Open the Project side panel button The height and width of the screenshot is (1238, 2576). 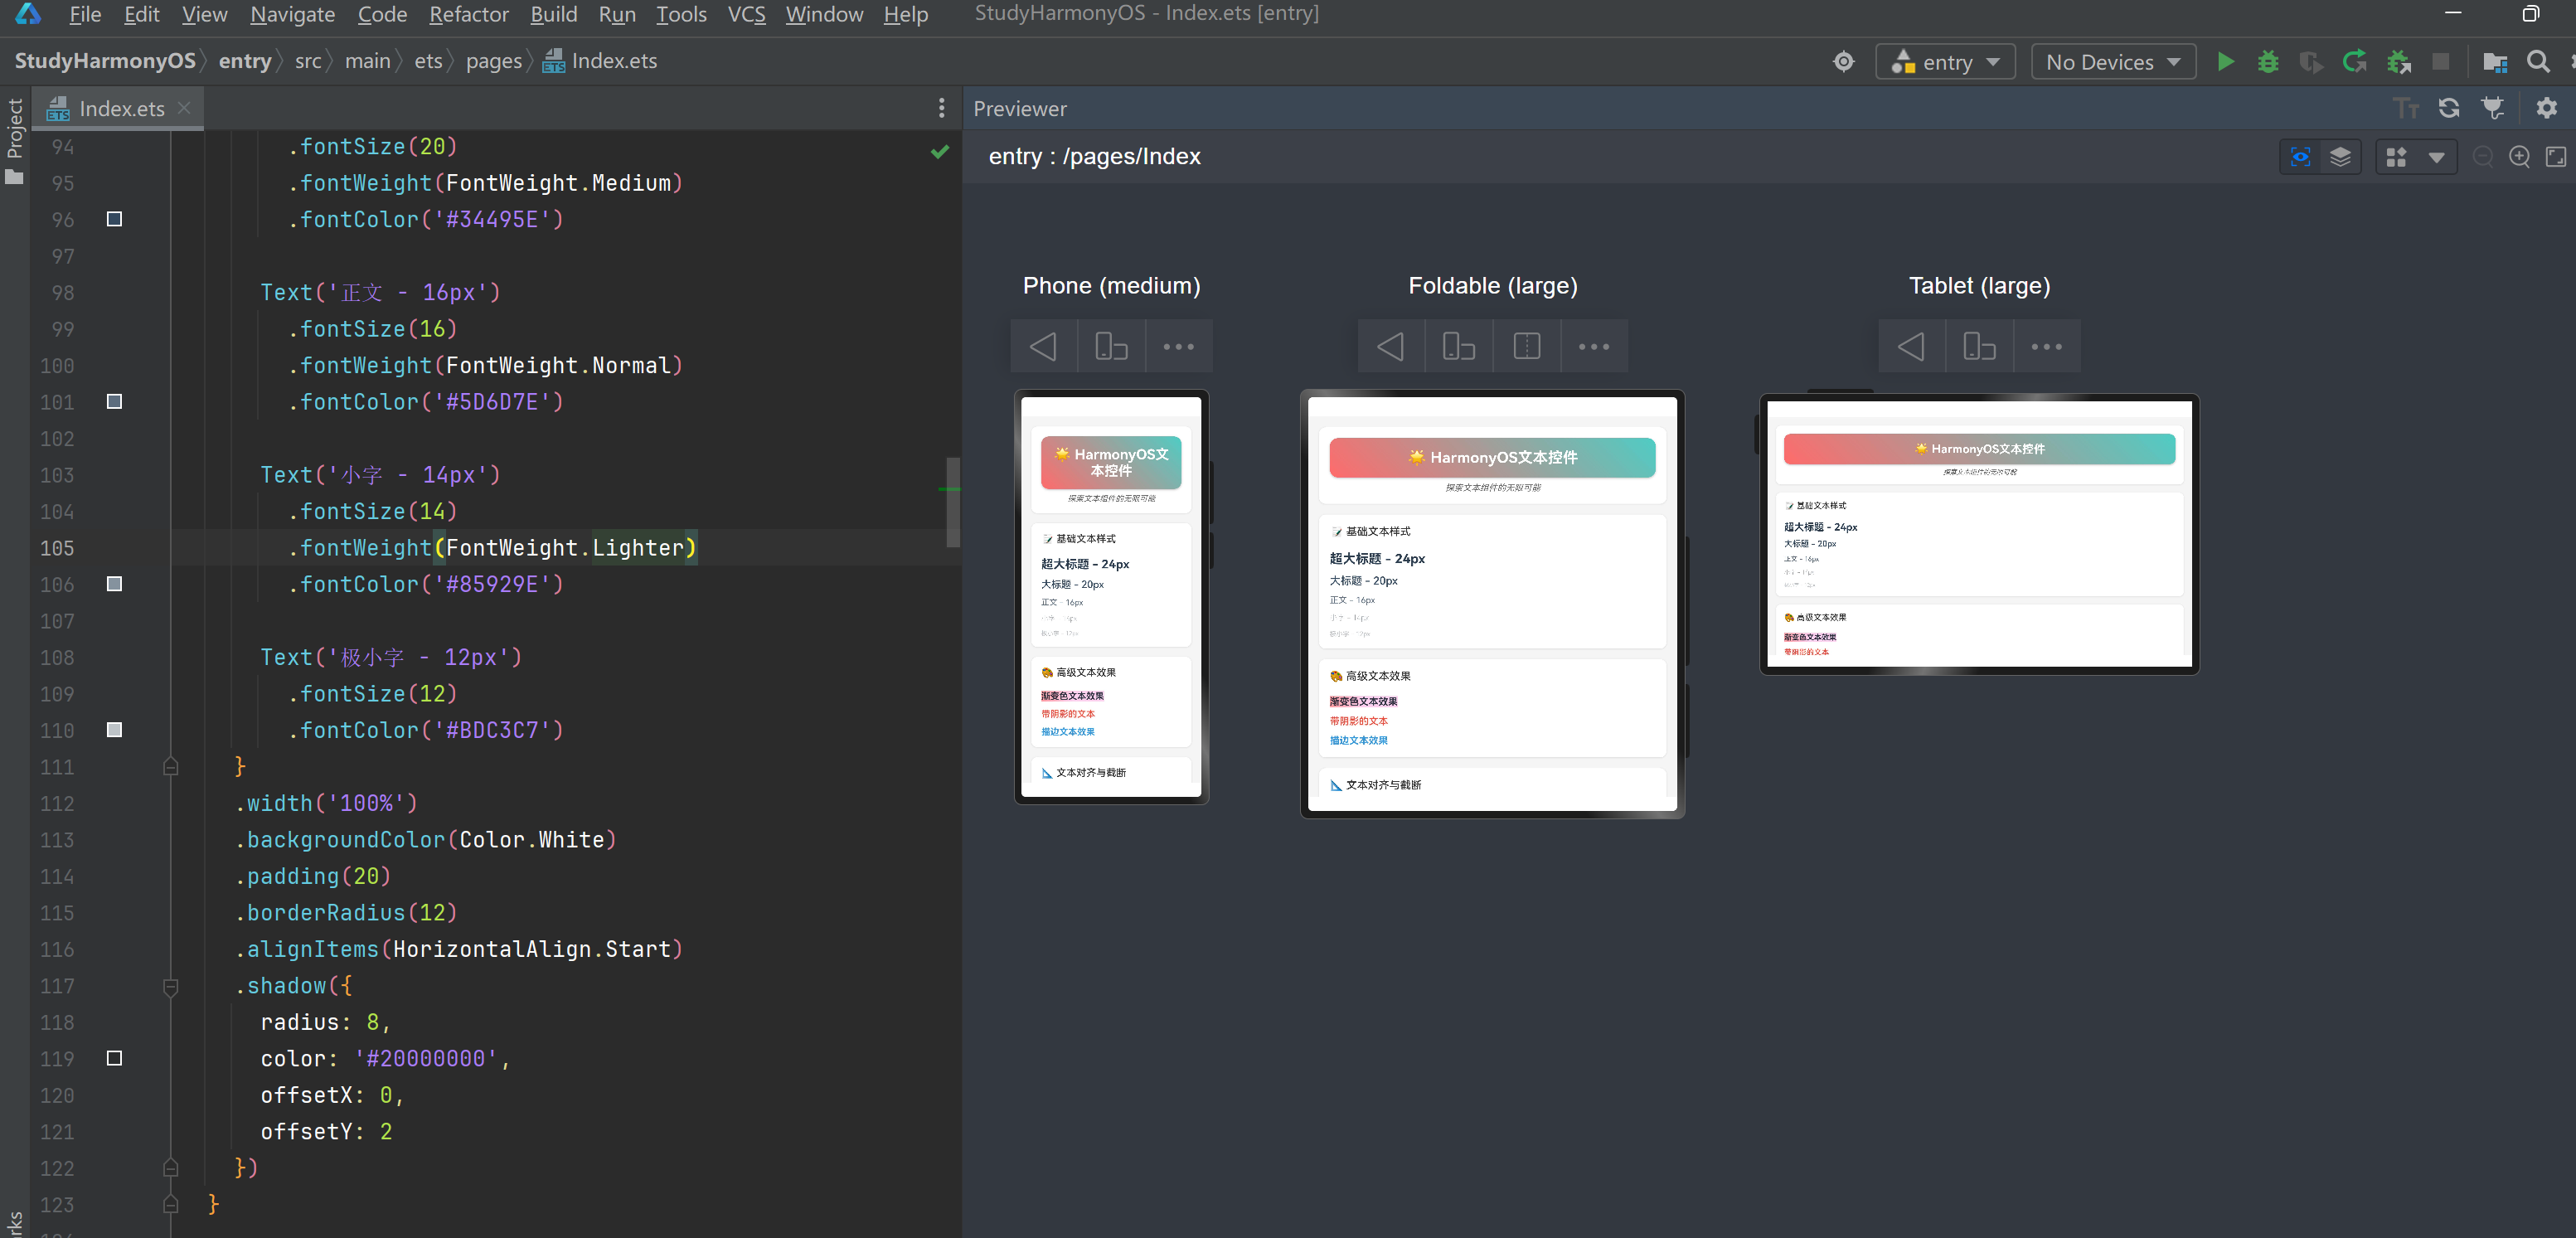coord(14,140)
